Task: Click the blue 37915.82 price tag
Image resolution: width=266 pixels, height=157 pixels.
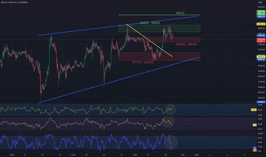Action: pos(261,36)
